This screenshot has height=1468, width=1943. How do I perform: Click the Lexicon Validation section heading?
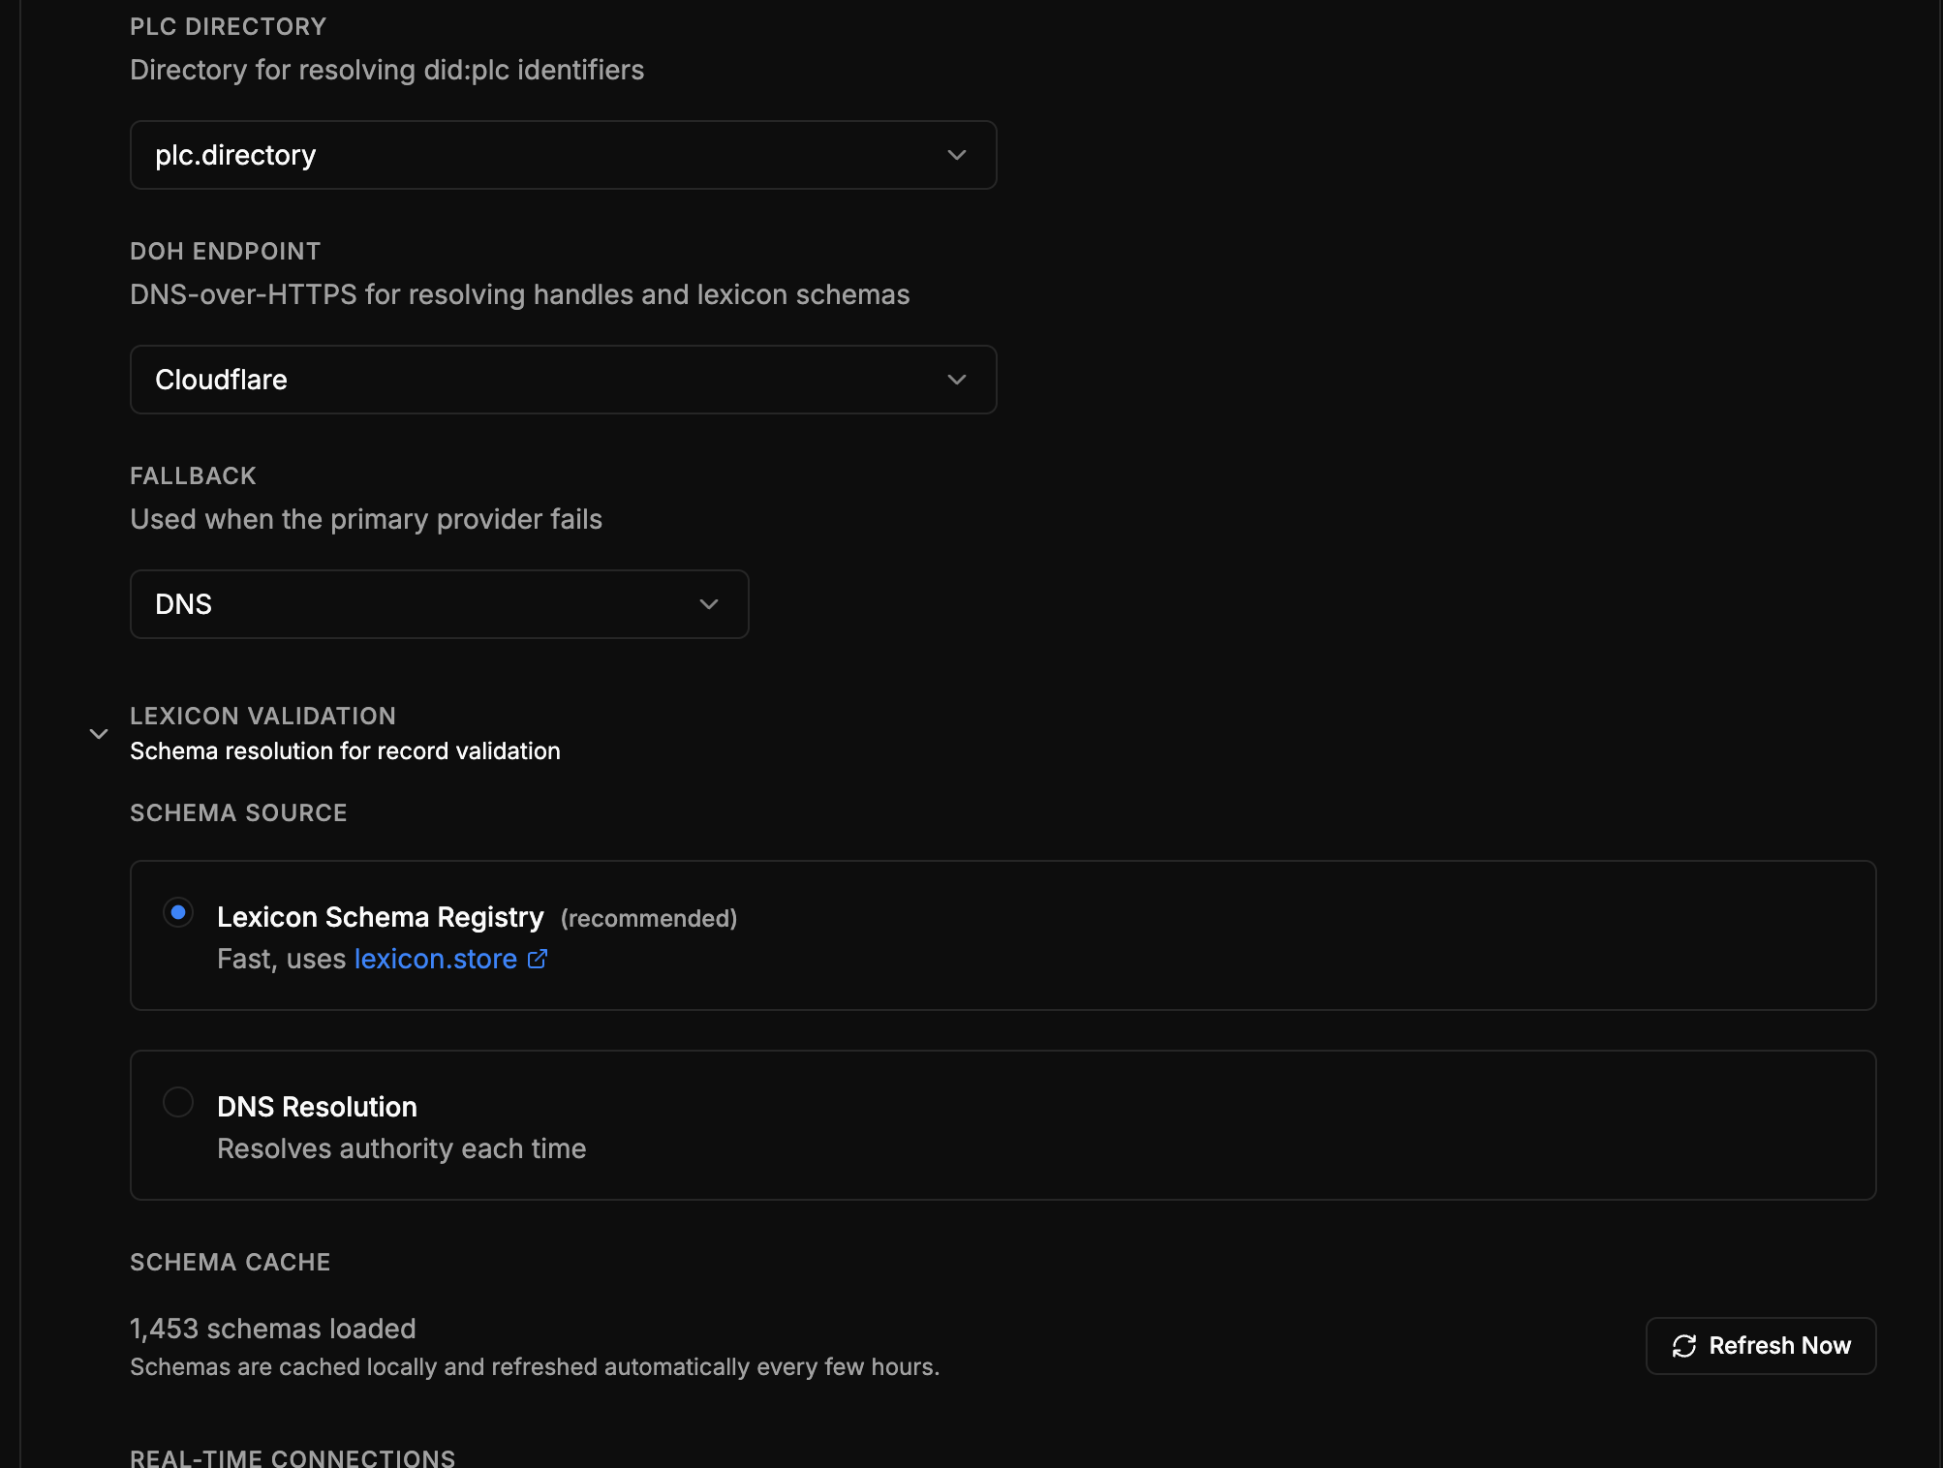tap(262, 717)
